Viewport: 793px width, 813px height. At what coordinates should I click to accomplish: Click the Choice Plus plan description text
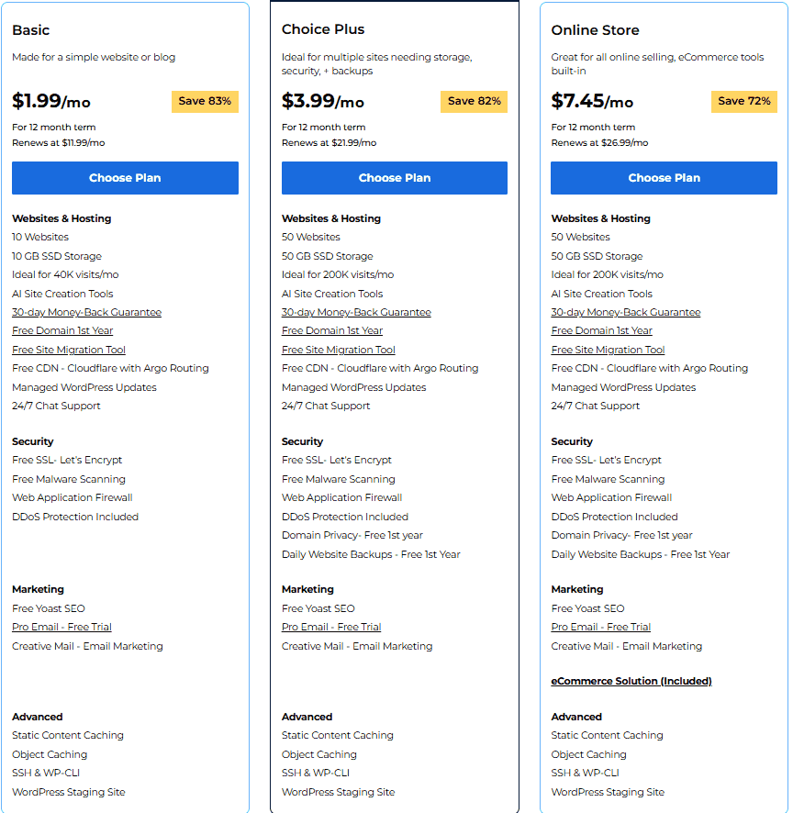(x=376, y=64)
